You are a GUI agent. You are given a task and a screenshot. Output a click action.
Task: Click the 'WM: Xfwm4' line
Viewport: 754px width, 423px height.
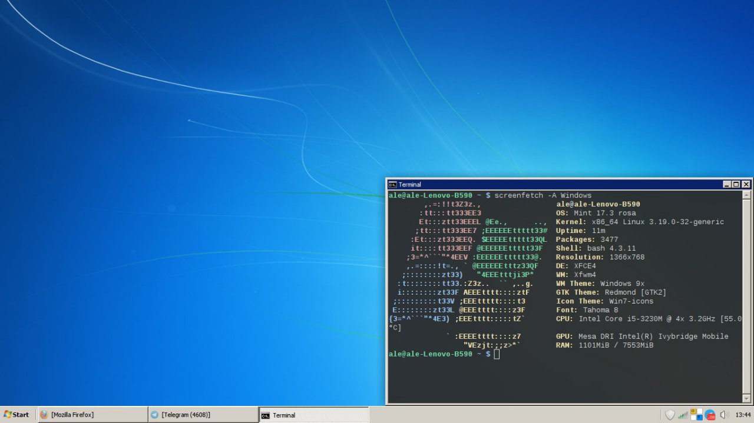(x=576, y=275)
